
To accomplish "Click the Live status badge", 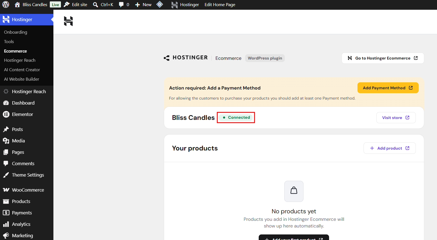I will tap(55, 5).
